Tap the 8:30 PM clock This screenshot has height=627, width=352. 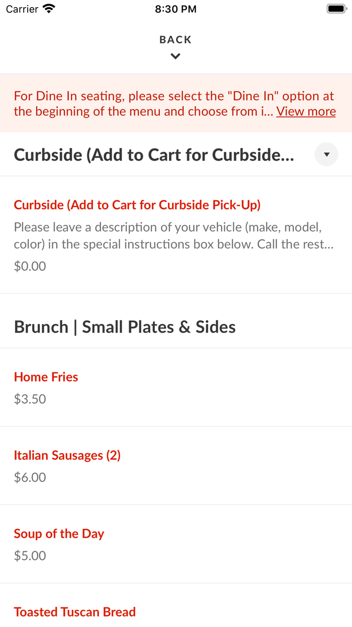point(176,9)
